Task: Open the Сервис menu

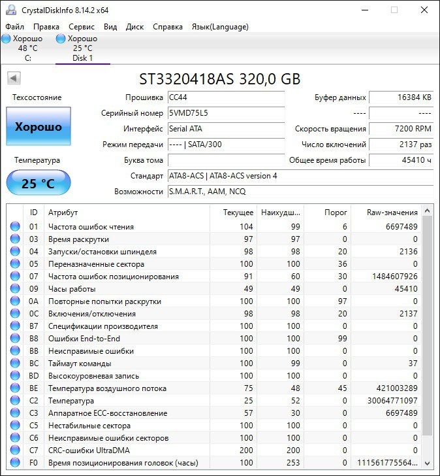Action: click(x=82, y=27)
